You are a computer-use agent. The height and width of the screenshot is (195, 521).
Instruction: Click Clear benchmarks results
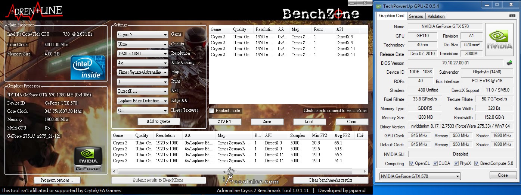point(331,180)
